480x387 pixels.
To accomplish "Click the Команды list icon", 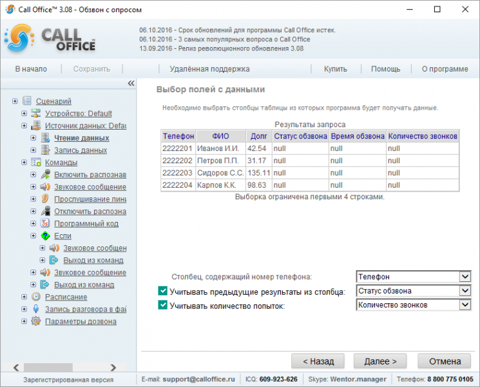I will (x=36, y=162).
